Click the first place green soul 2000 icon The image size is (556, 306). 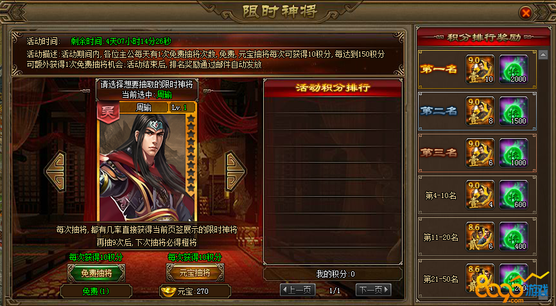point(514,69)
